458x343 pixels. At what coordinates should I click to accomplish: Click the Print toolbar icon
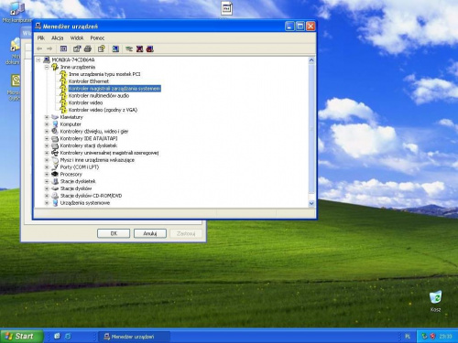click(88, 48)
